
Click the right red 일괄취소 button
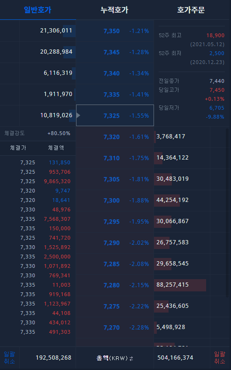pos(219,358)
